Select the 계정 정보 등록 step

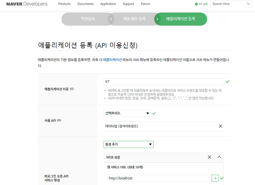(134, 19)
